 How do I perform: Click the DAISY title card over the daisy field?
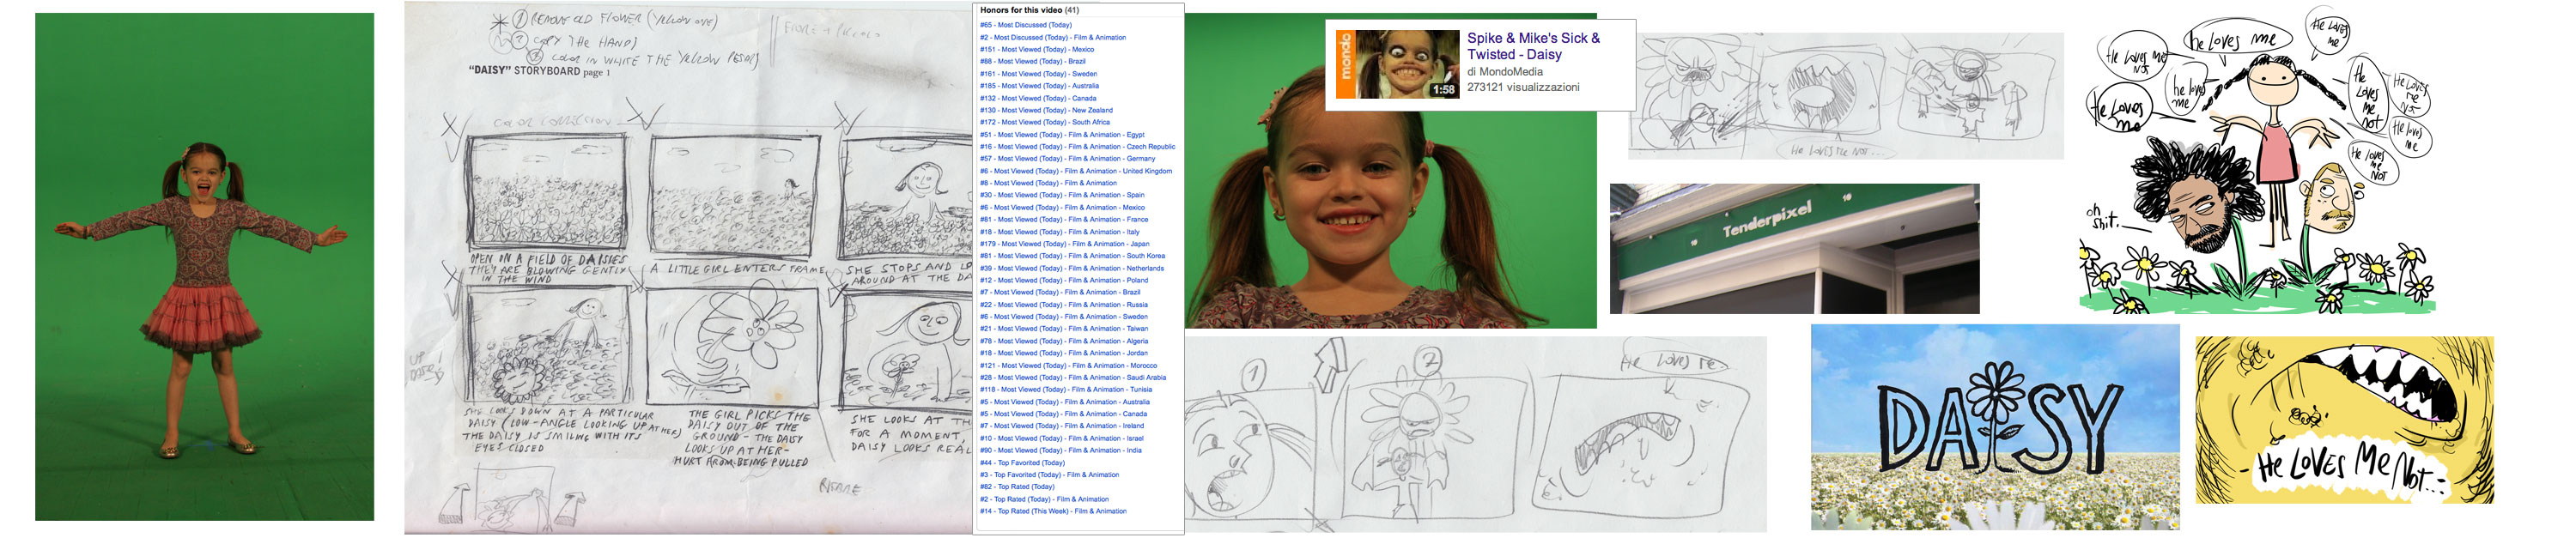click(x=1994, y=427)
